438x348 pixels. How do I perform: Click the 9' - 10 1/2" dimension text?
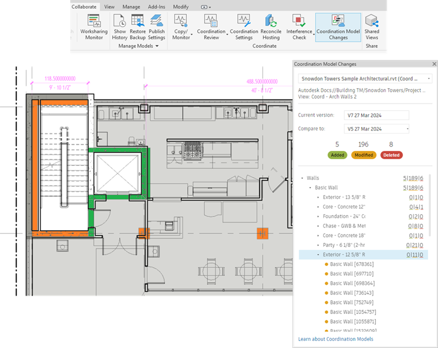tap(60, 88)
